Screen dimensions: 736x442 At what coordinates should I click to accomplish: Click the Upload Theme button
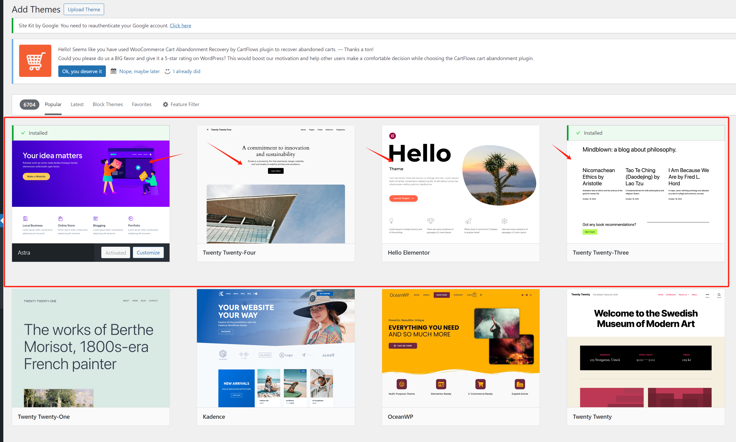(84, 9)
